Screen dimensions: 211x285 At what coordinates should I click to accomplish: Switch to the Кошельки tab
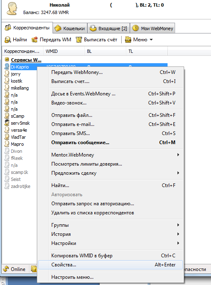(x=70, y=28)
